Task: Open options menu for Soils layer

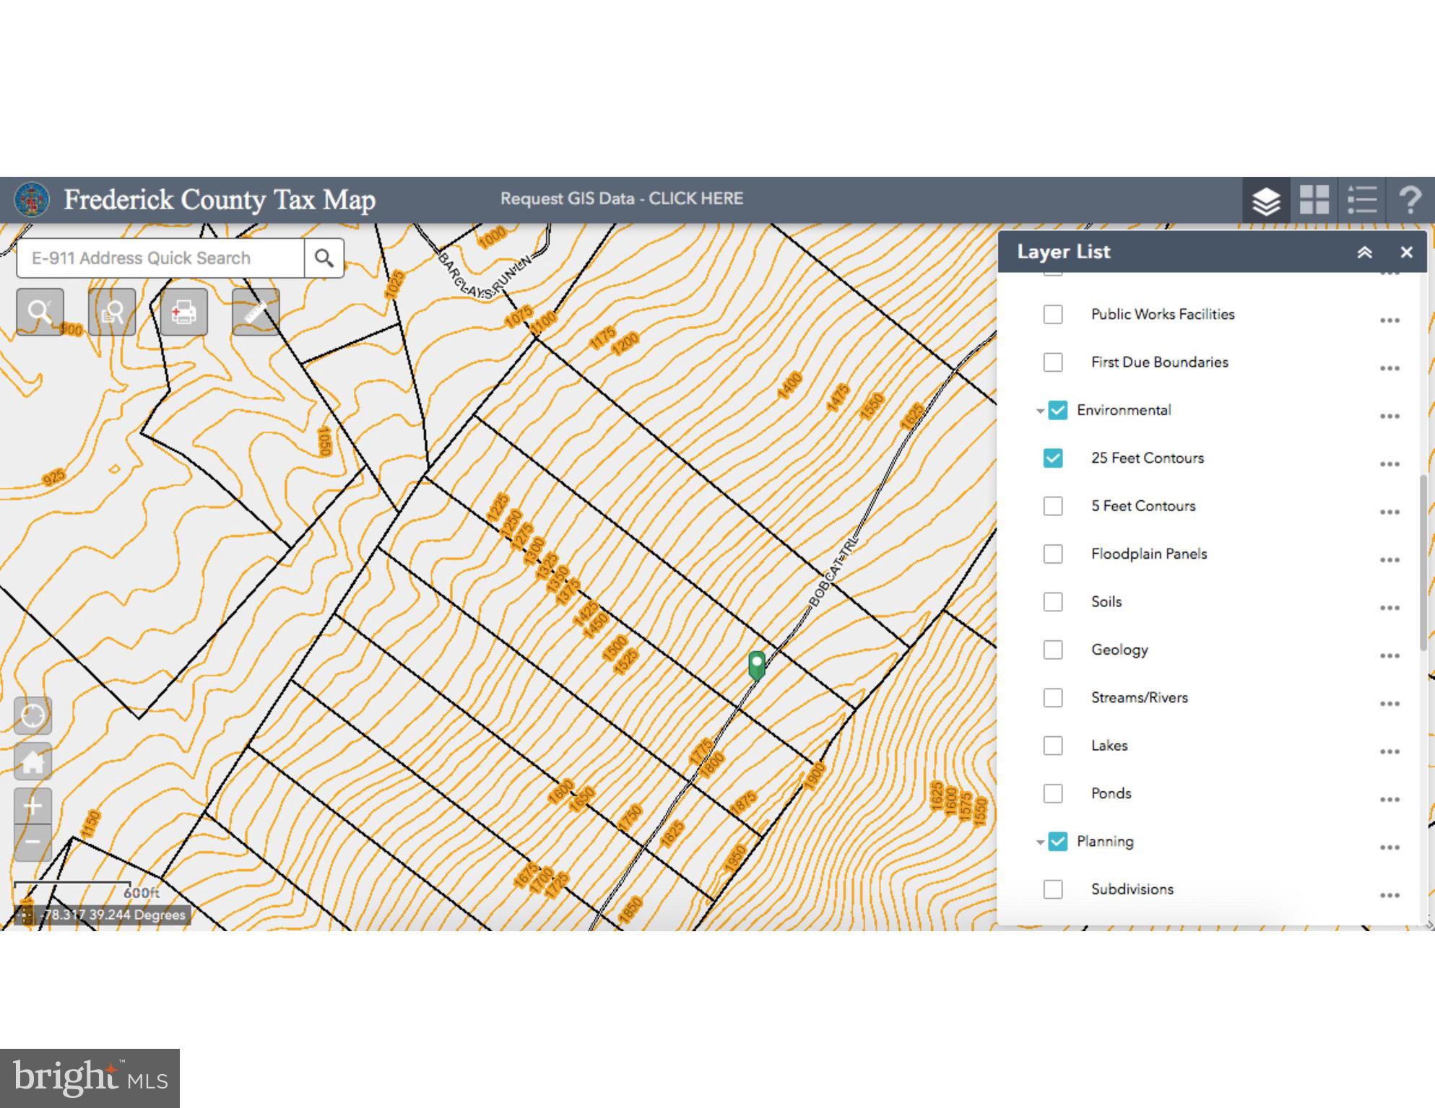Action: tap(1390, 608)
